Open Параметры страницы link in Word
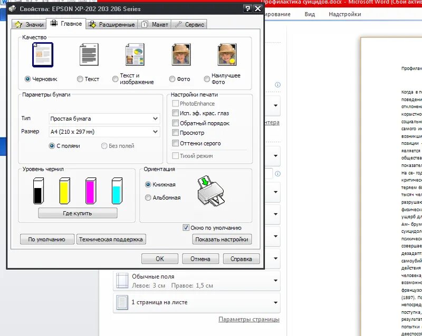Screen dimensions: 422x336 click(249, 319)
